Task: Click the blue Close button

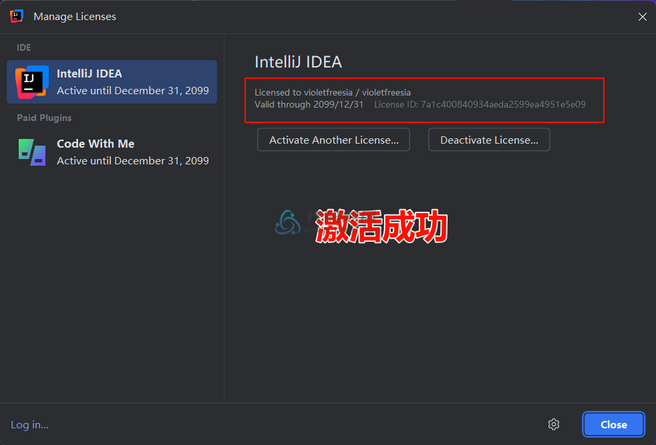Action: point(614,424)
